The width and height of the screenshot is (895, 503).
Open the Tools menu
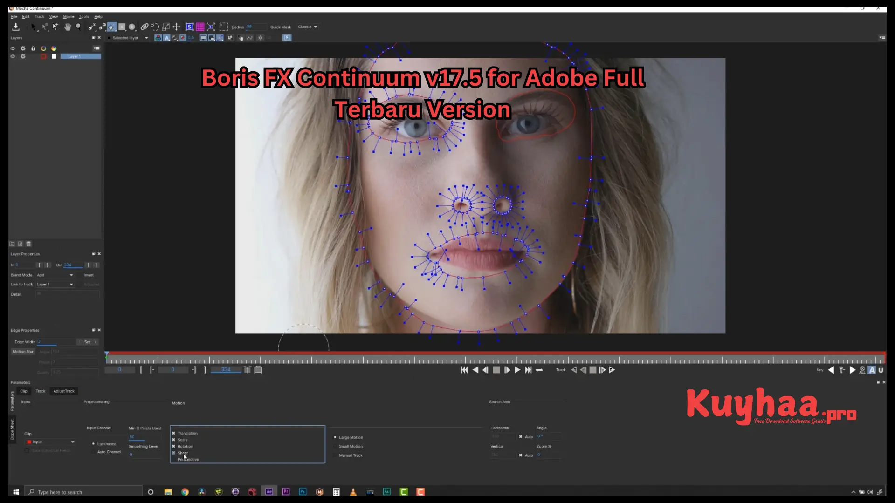click(84, 16)
